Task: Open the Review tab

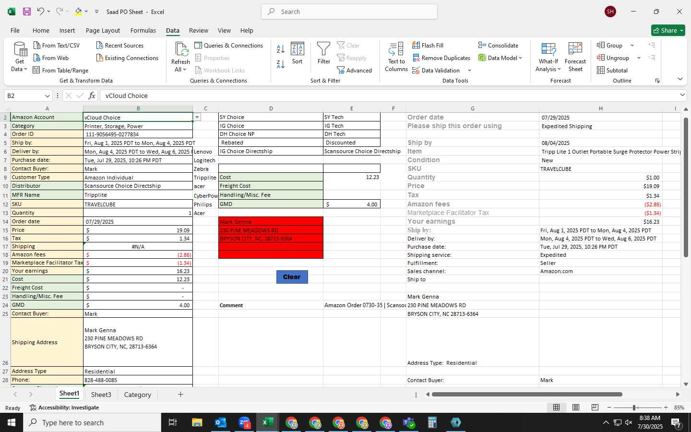Action: tap(199, 30)
